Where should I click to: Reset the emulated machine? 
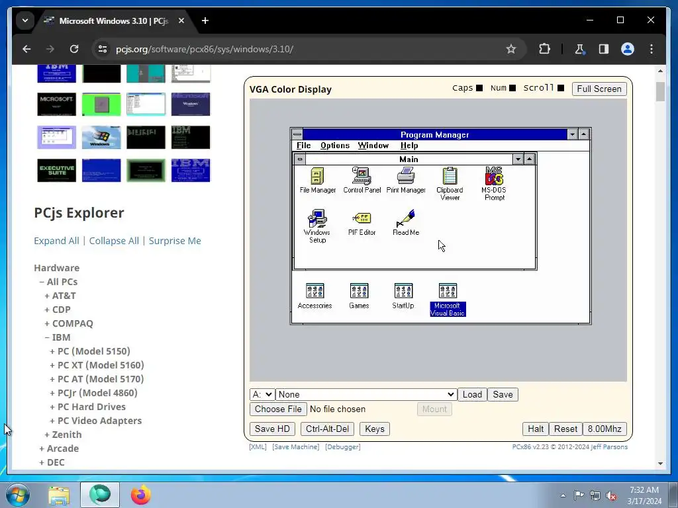[x=565, y=429]
